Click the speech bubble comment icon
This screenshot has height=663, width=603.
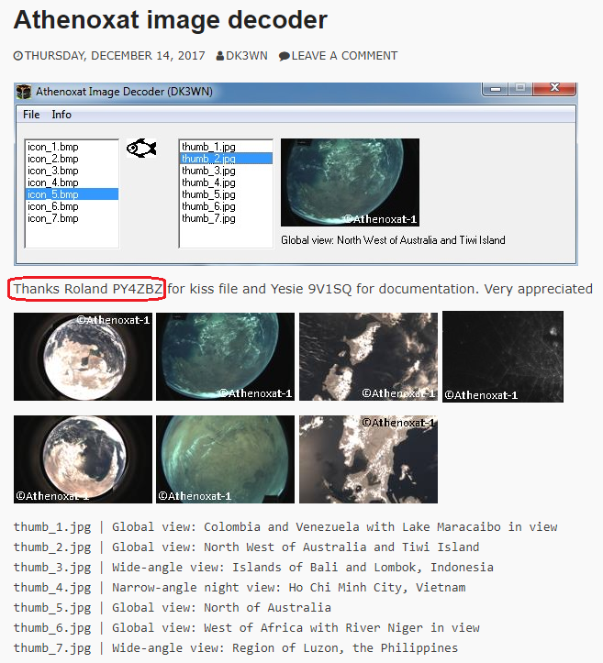pyautogui.click(x=285, y=56)
